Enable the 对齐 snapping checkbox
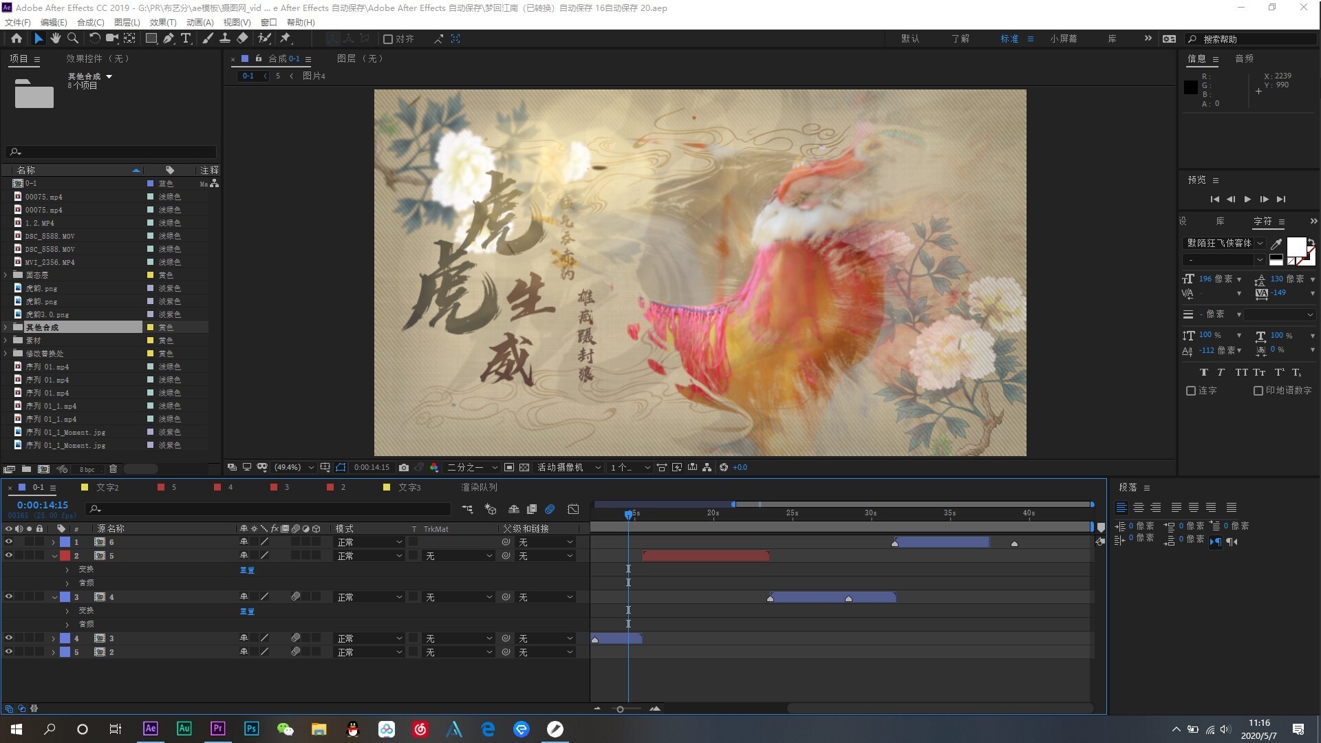This screenshot has width=1321, height=743. (388, 39)
